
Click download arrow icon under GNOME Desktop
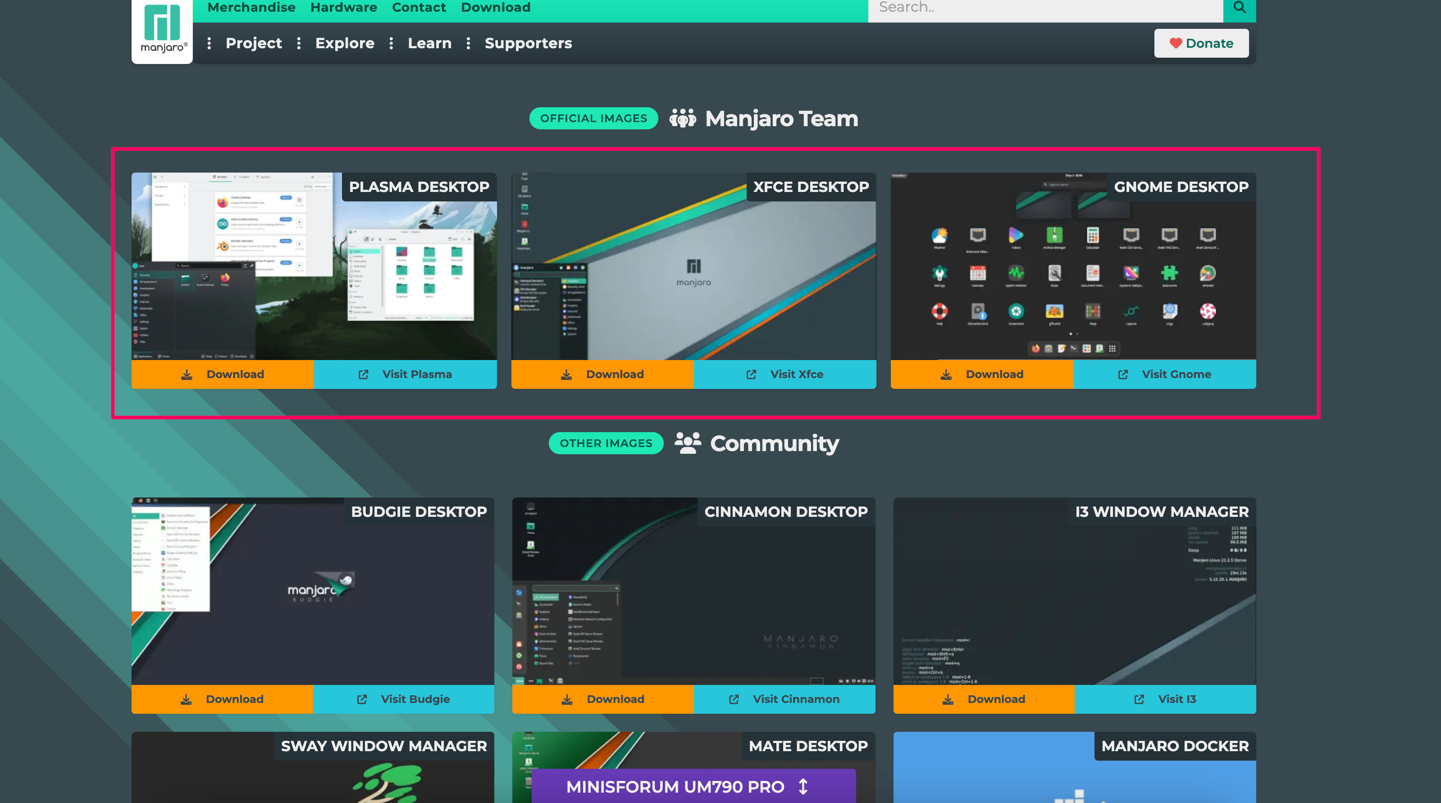[946, 374]
